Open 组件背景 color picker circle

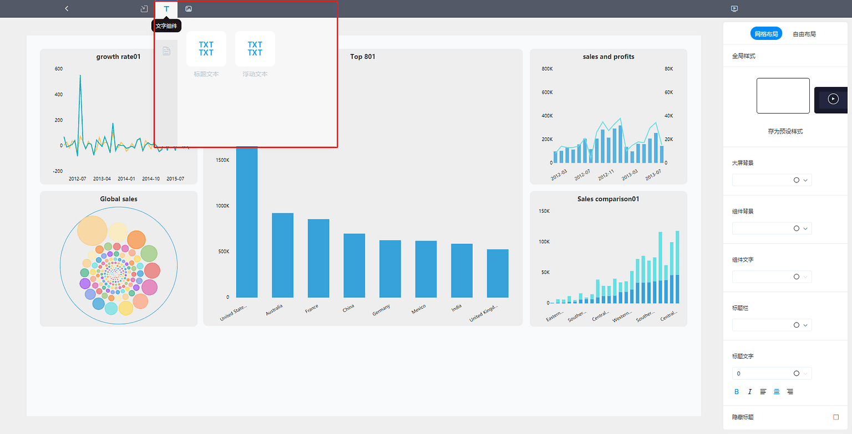pos(797,228)
